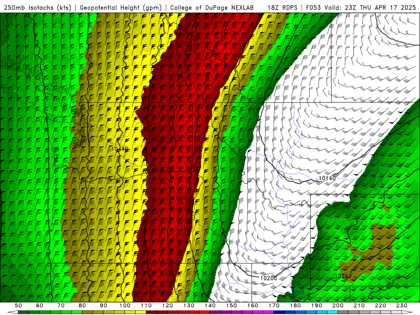The width and height of the screenshot is (420, 315).
Task: Click the 210 value on the color scale
Action: 359,306
